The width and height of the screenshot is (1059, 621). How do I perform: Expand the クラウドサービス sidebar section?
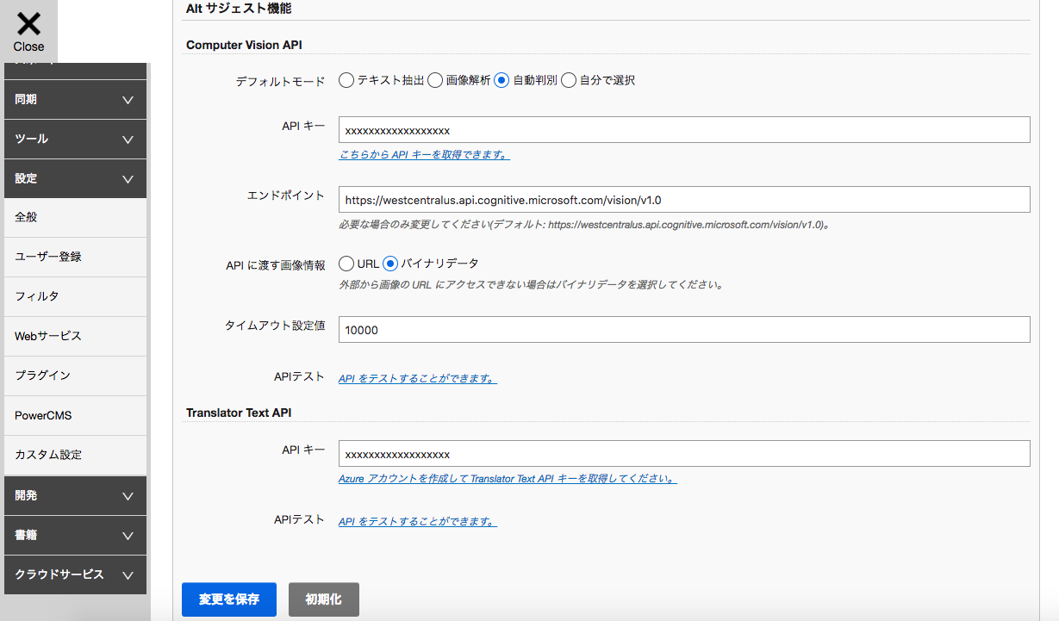click(75, 574)
